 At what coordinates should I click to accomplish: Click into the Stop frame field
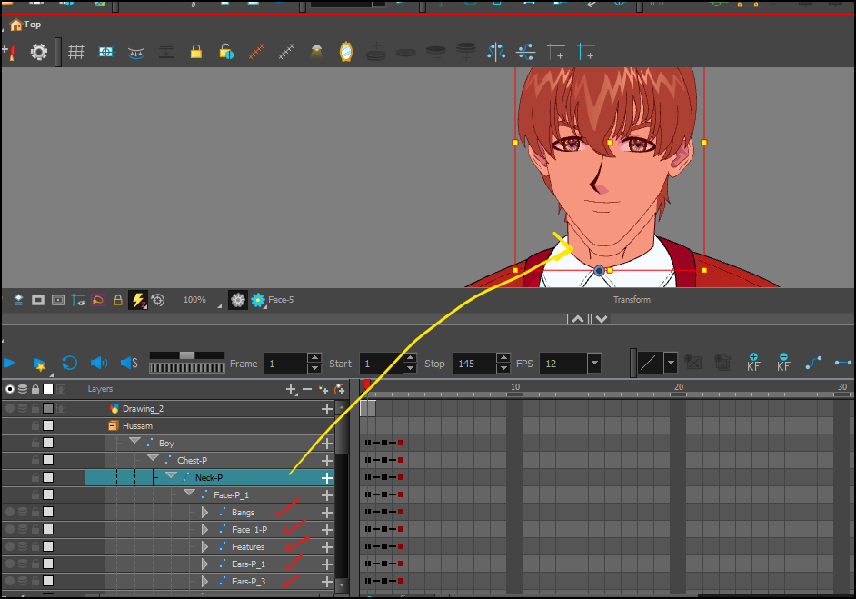point(474,364)
